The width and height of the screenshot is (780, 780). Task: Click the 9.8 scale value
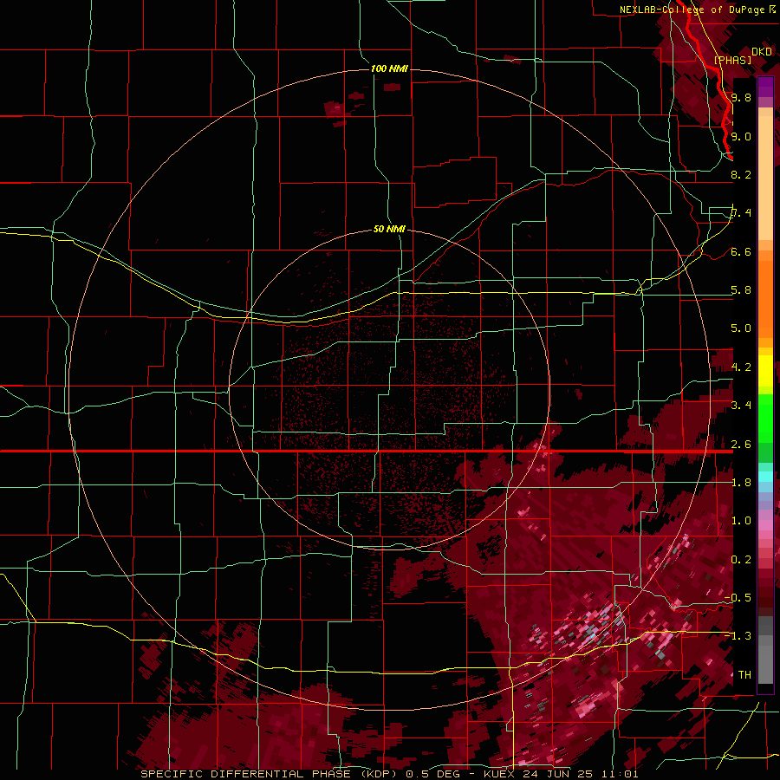pyautogui.click(x=741, y=97)
